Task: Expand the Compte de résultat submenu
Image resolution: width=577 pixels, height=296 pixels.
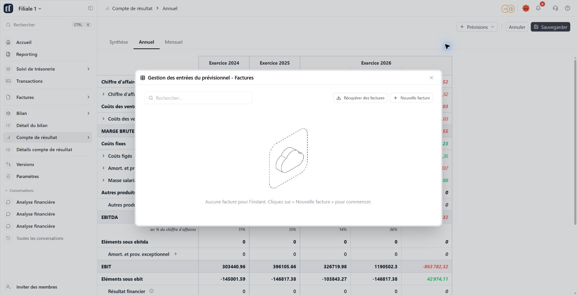Action: pos(89,138)
